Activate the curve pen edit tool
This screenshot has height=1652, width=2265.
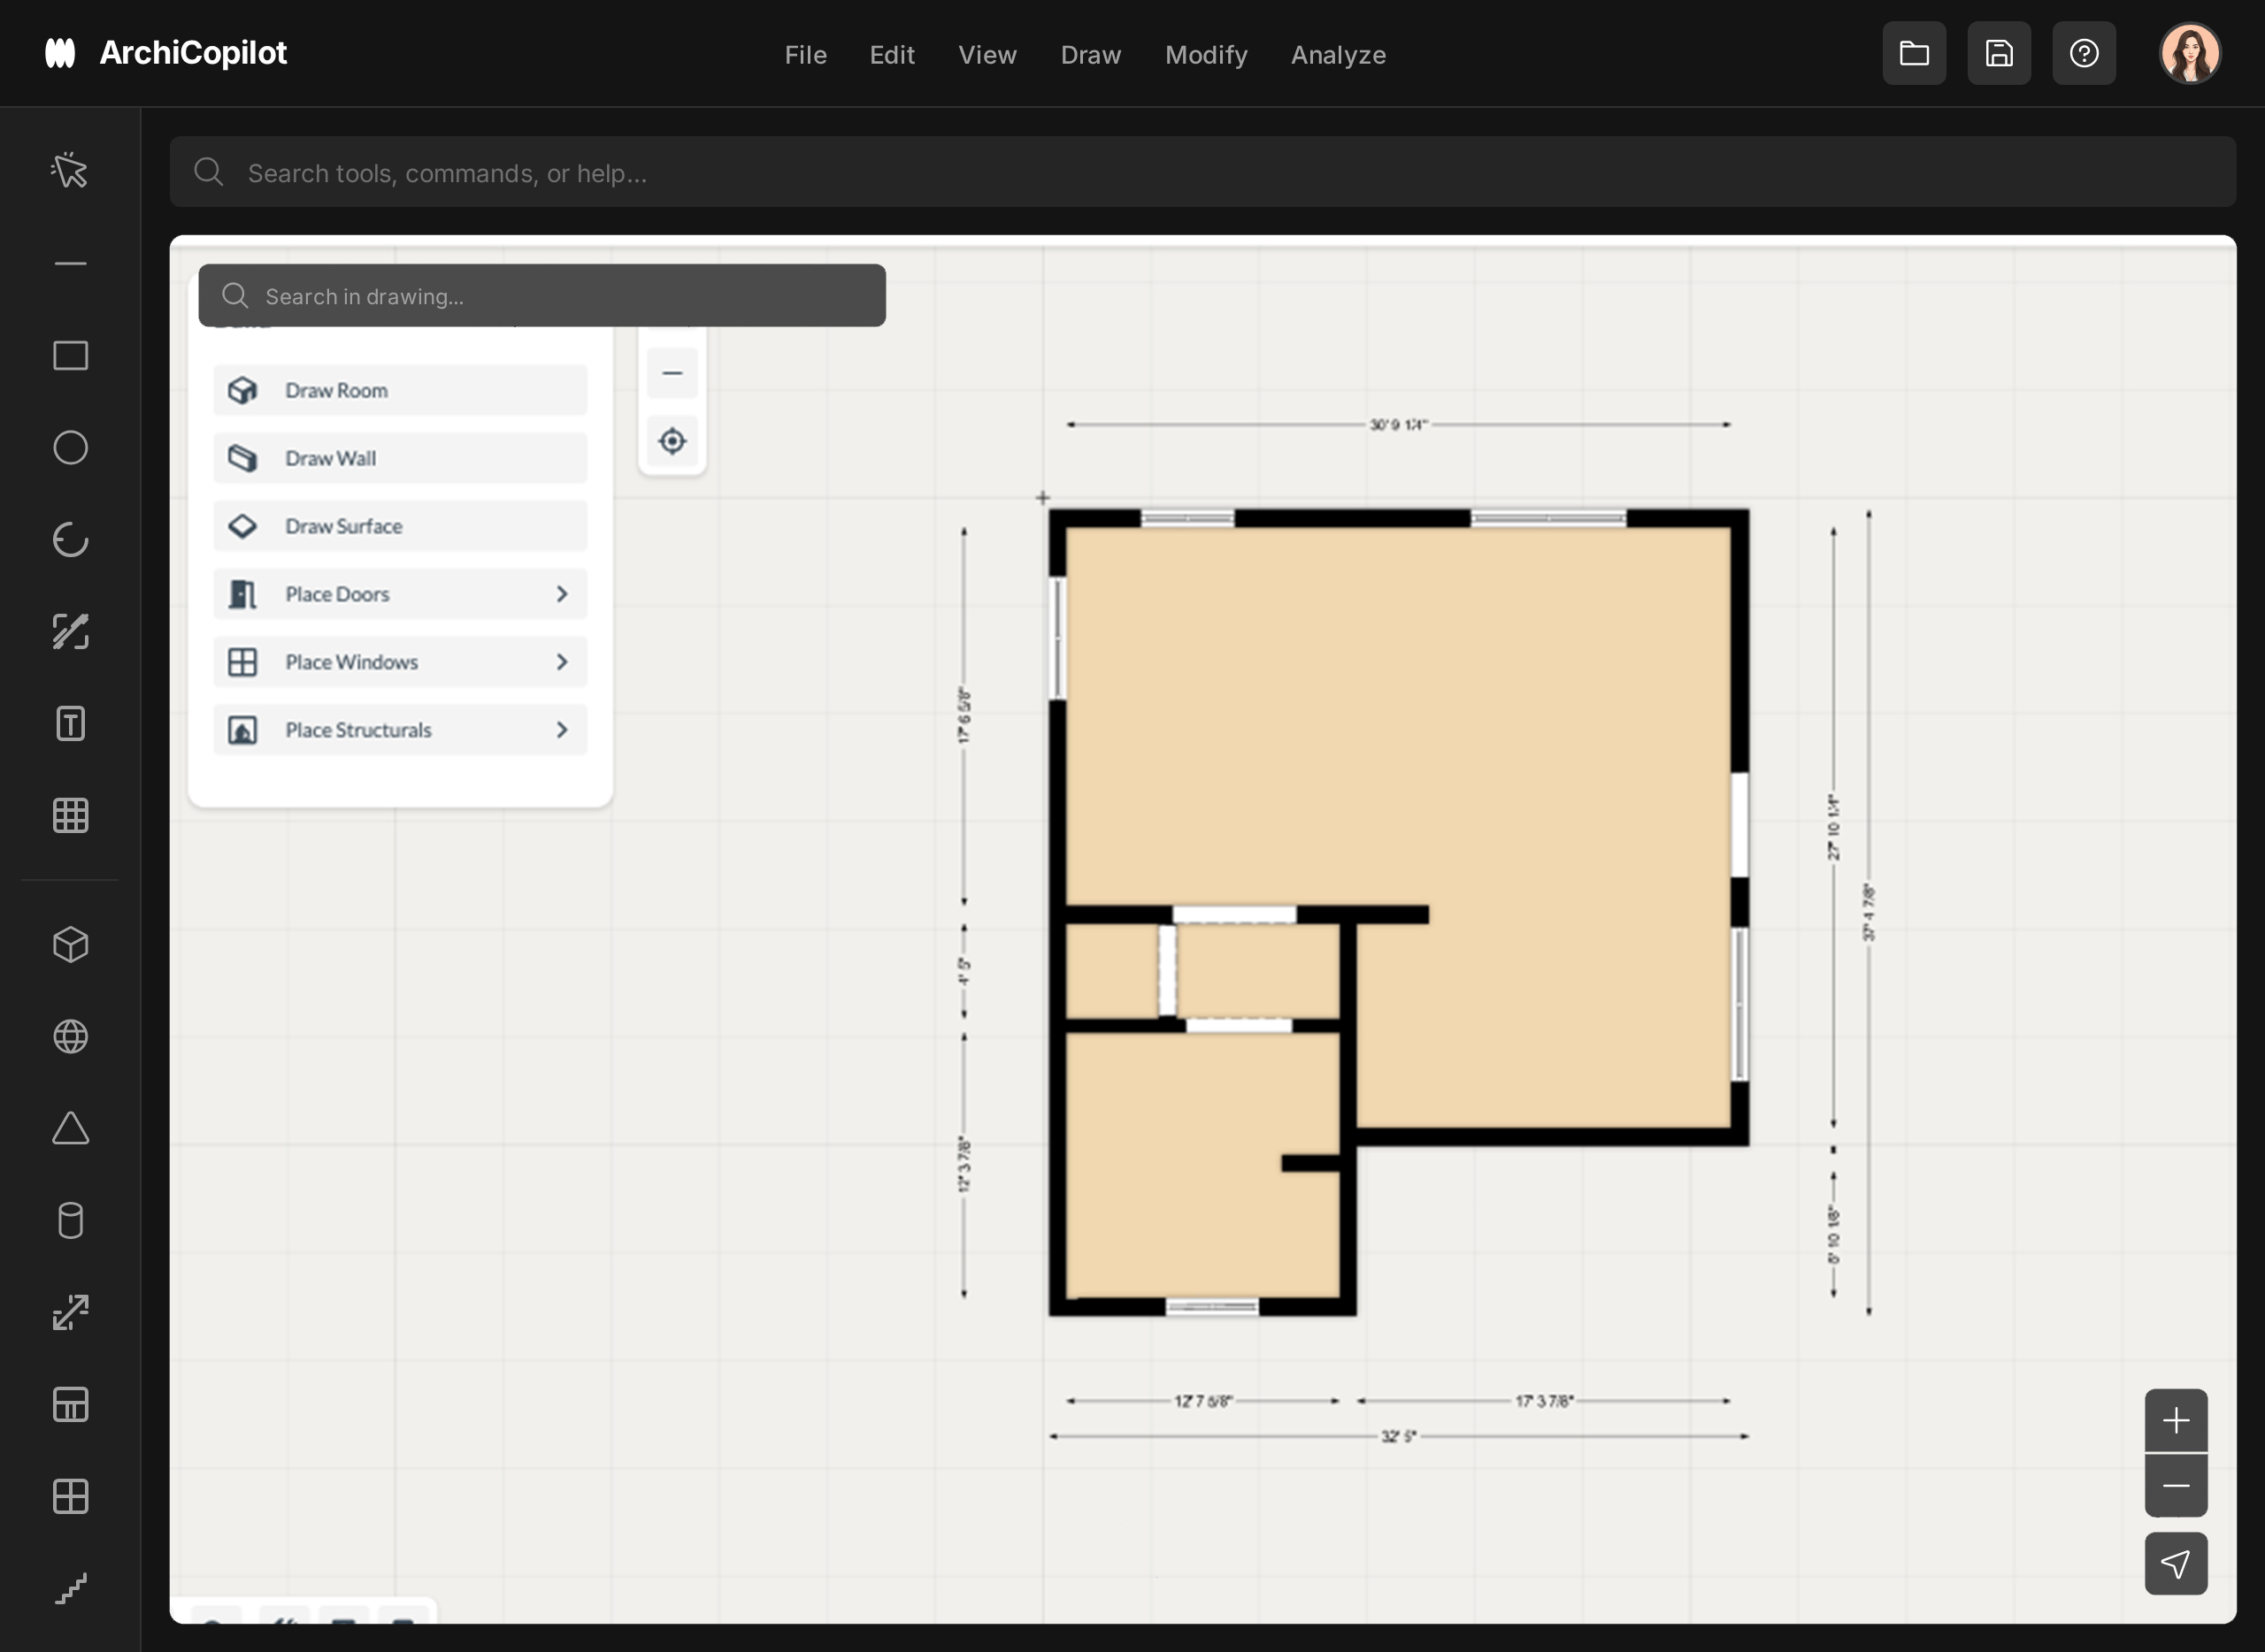tap(70, 632)
